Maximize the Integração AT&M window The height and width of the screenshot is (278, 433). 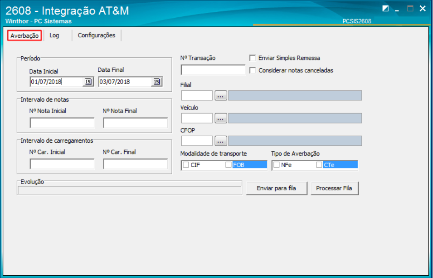(410, 9)
